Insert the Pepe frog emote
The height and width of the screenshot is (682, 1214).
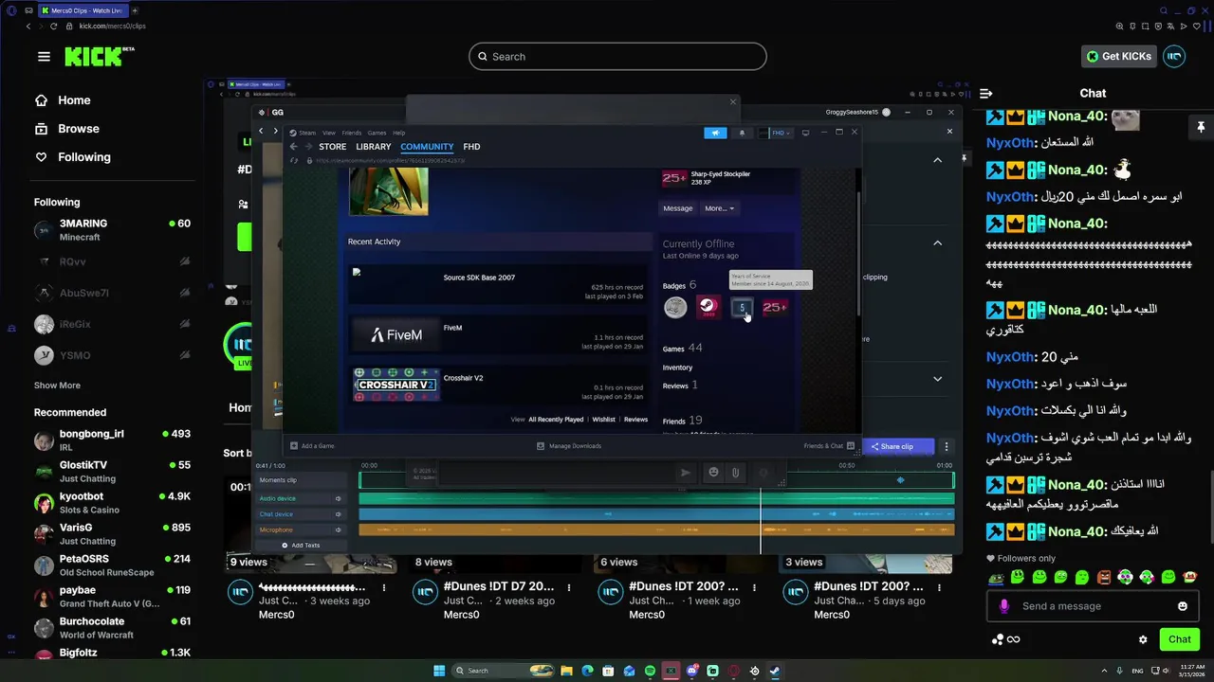(996, 577)
